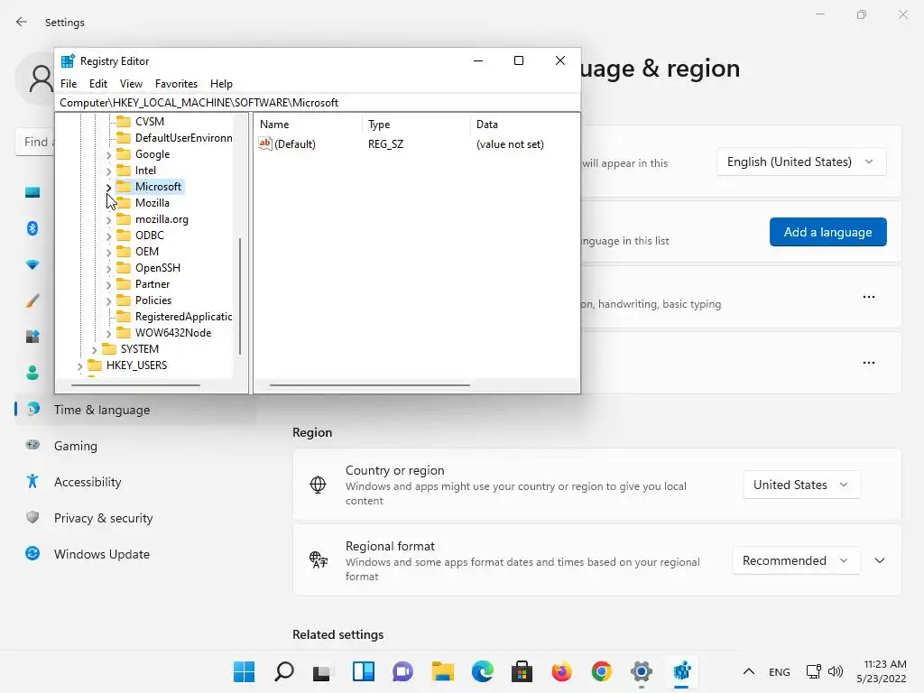Screen dimensions: 924x693
Task: Select the mozilla.org key label
Action: (x=162, y=219)
